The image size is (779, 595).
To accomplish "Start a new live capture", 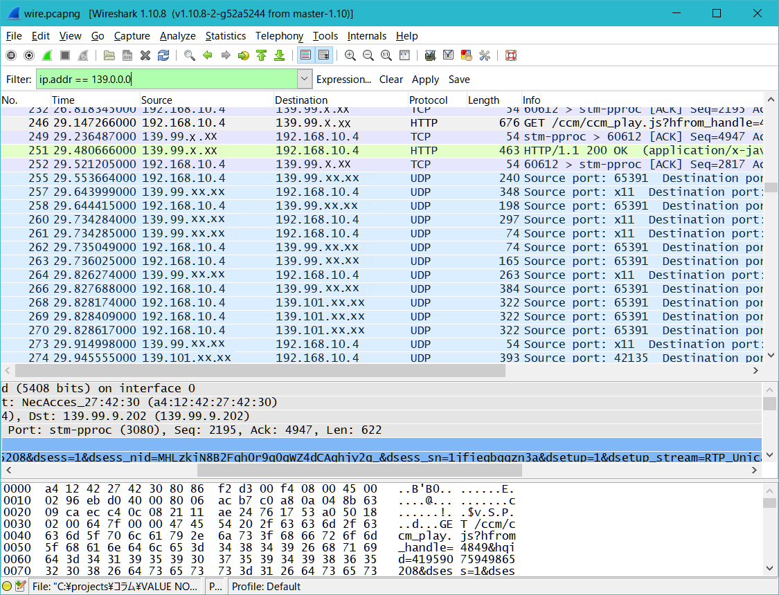I will [x=47, y=55].
